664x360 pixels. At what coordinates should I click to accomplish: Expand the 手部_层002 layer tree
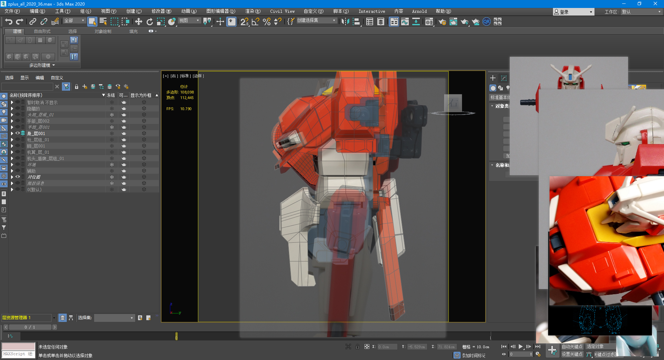pyautogui.click(x=12, y=121)
